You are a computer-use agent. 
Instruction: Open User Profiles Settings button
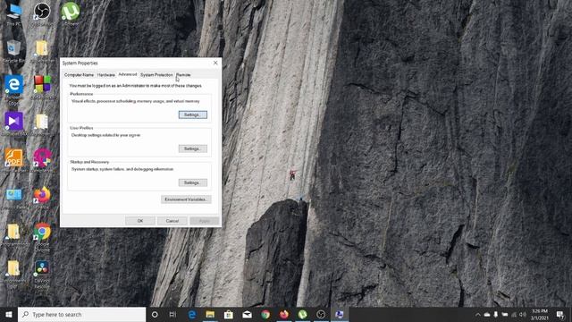click(x=193, y=148)
